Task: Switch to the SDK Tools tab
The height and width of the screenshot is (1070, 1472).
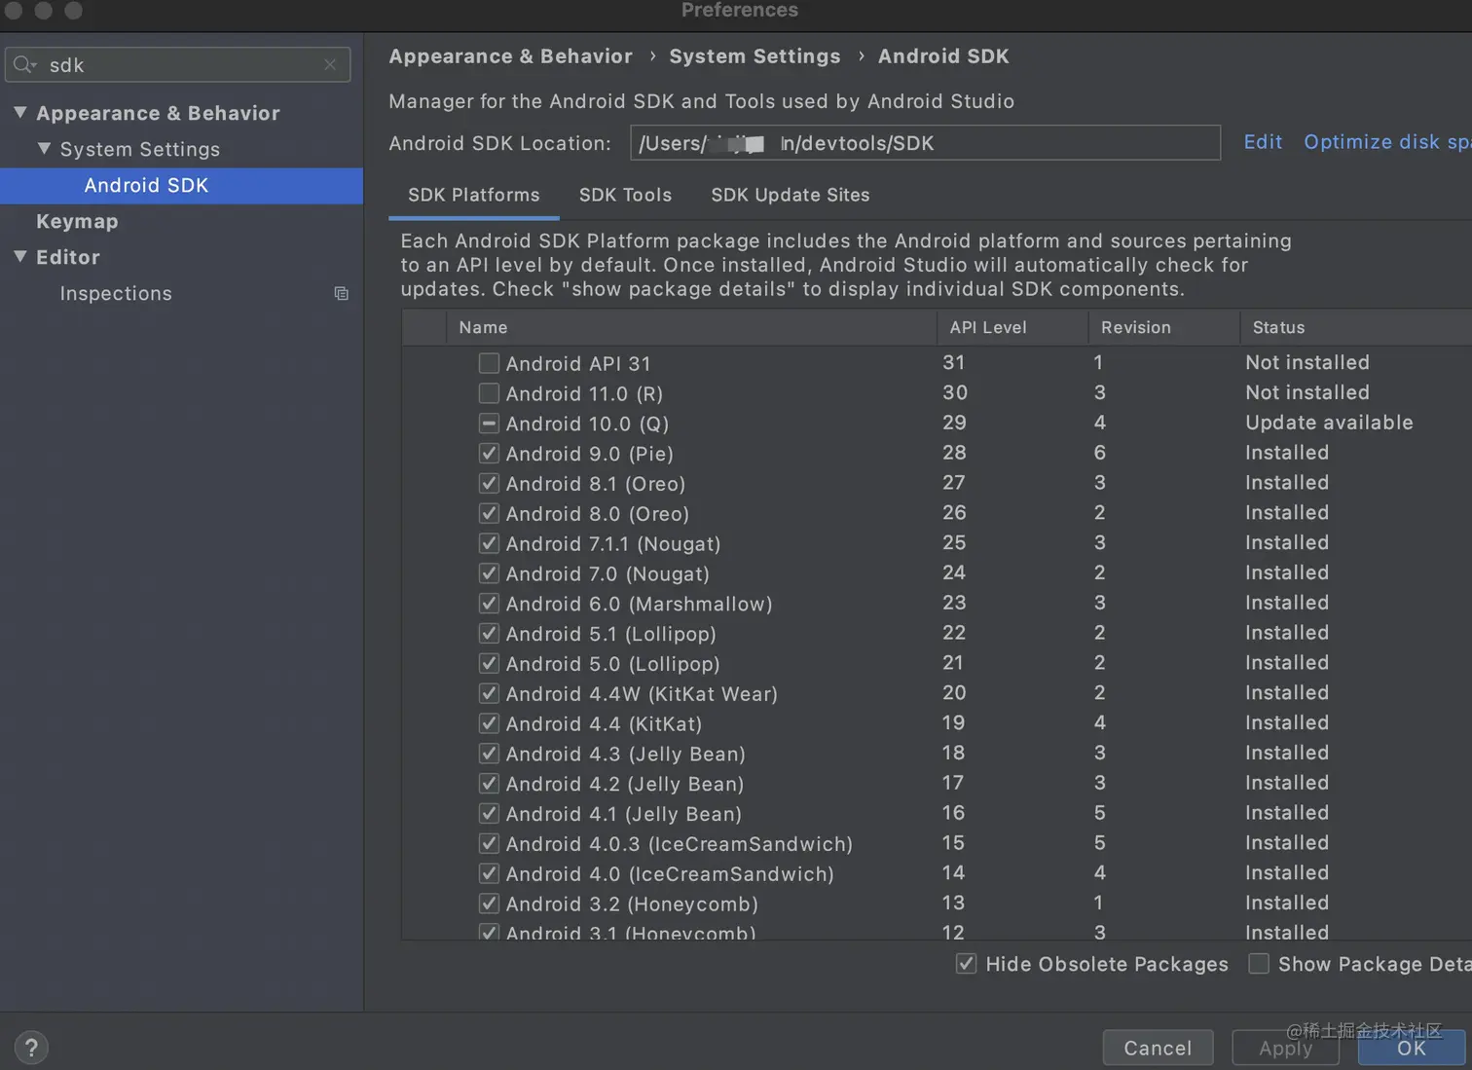Action: (625, 195)
